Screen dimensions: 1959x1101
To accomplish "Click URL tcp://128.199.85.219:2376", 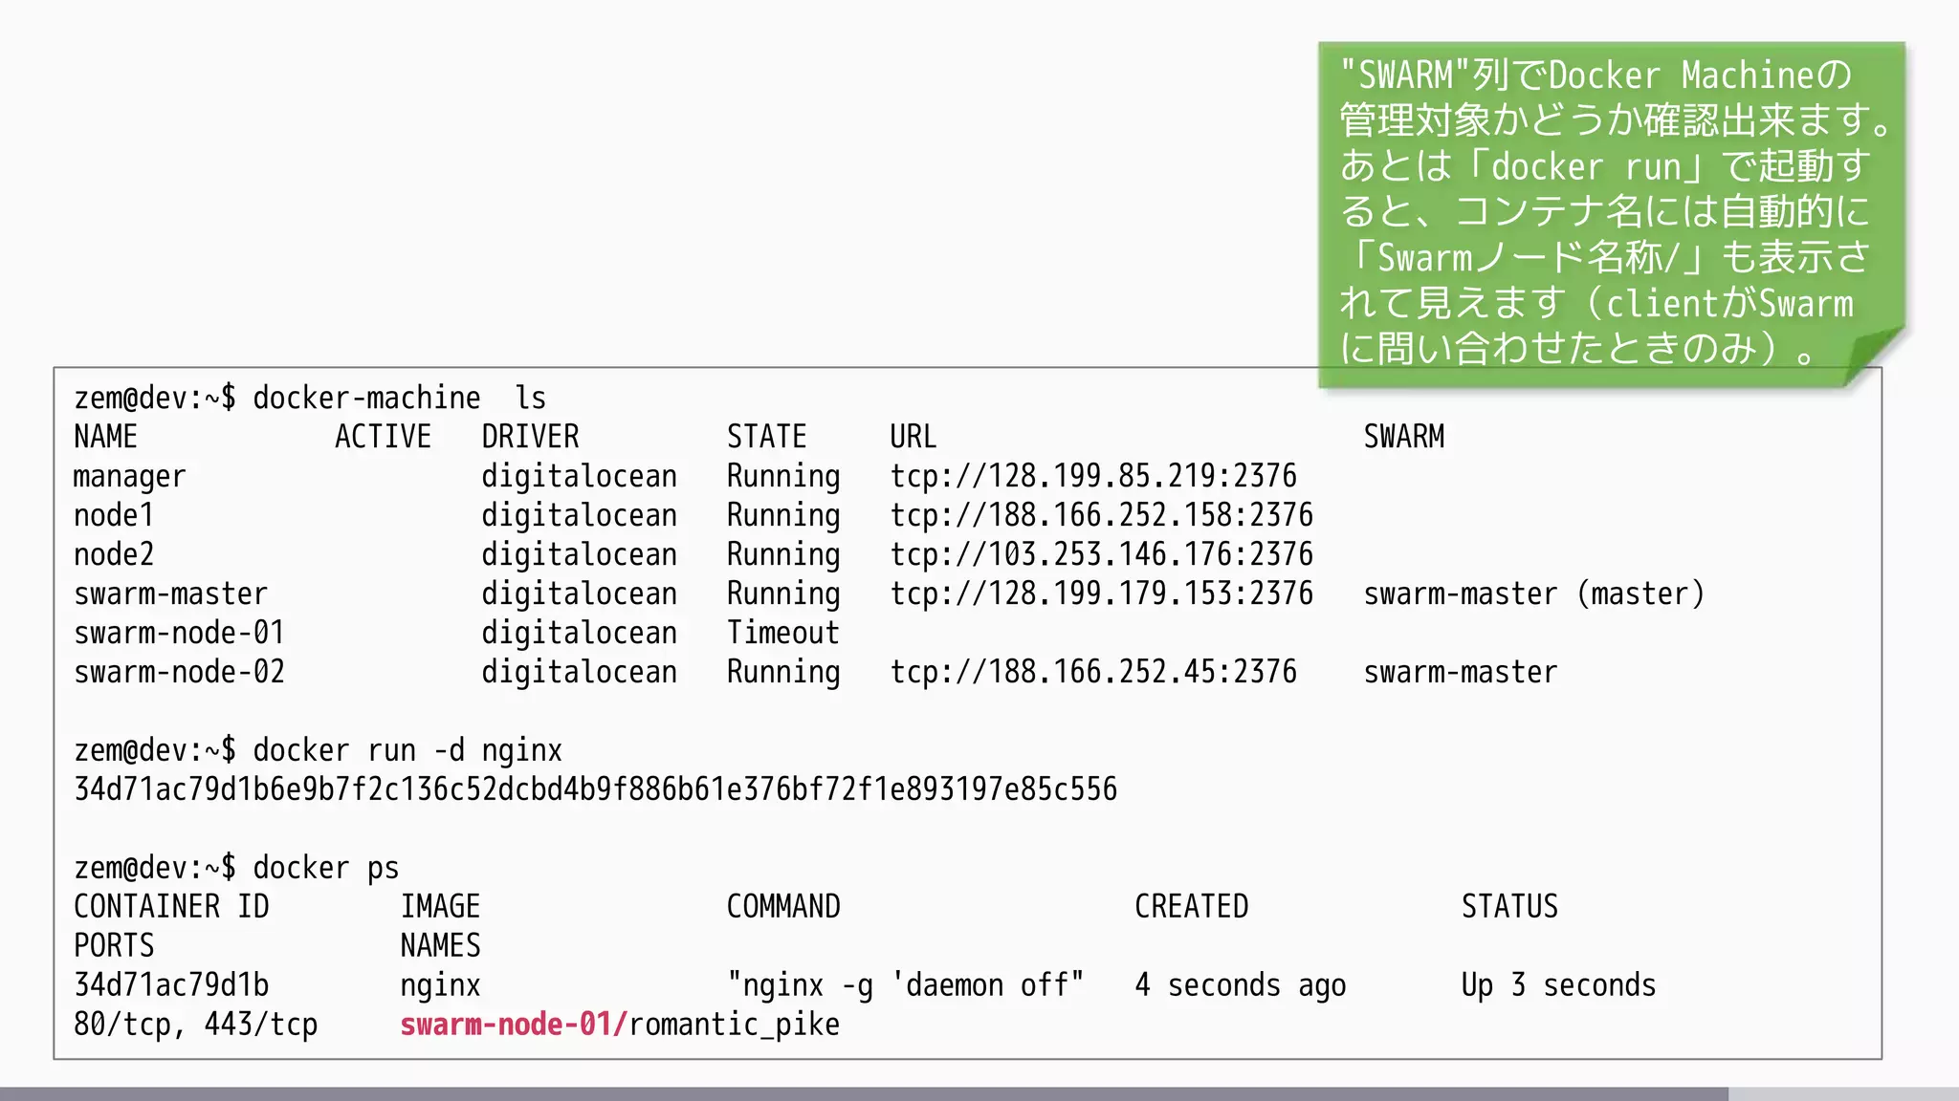I will tap(1093, 476).
